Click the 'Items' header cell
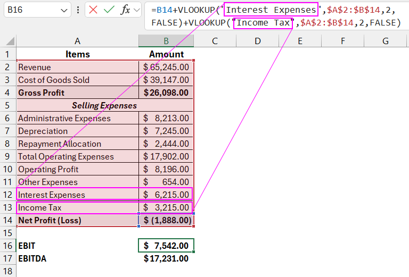Screen dimensions: 409x277 point(77,54)
